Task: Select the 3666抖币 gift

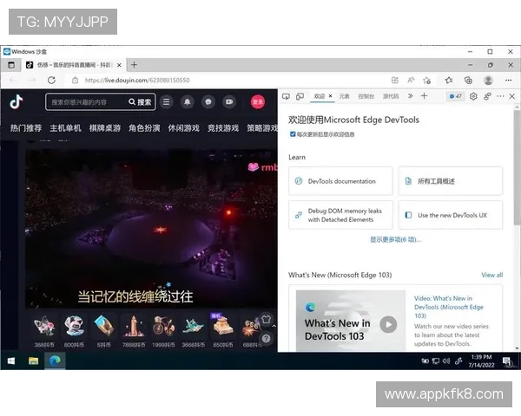Action: 193,331
